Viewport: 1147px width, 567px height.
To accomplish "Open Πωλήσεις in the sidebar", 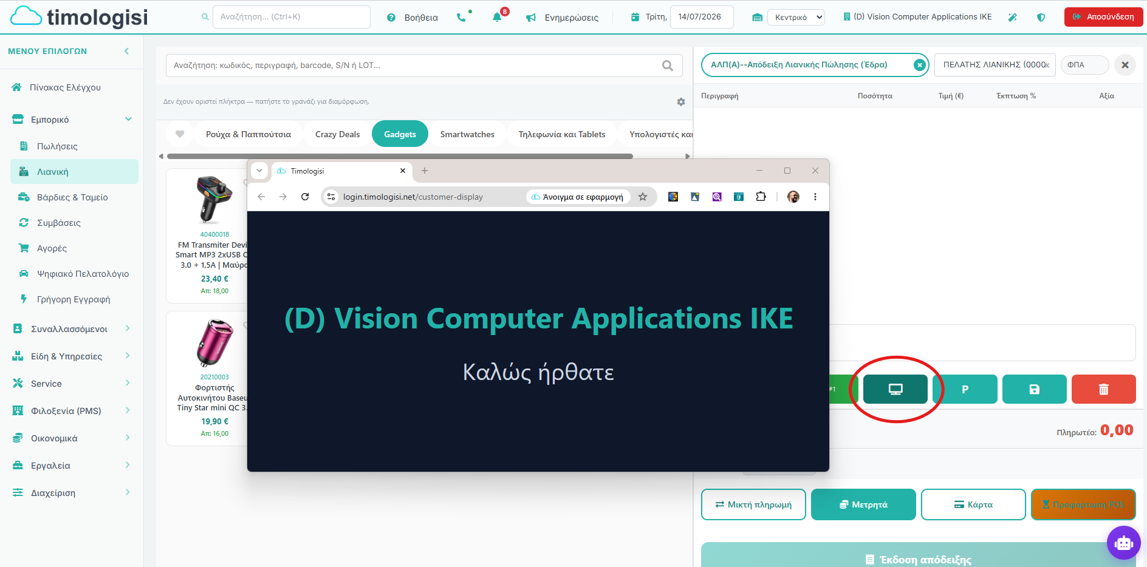I will [57, 146].
